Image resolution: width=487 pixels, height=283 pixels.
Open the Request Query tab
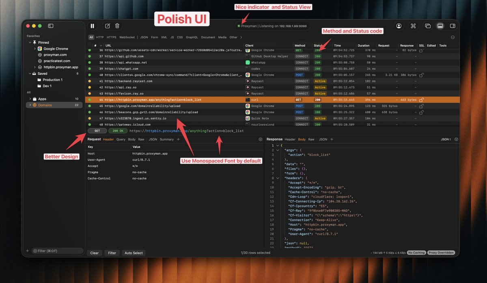(x=121, y=139)
